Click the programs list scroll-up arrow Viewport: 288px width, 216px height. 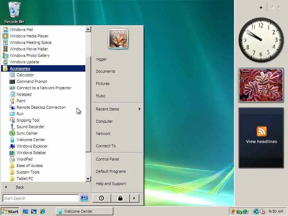coord(88,29)
